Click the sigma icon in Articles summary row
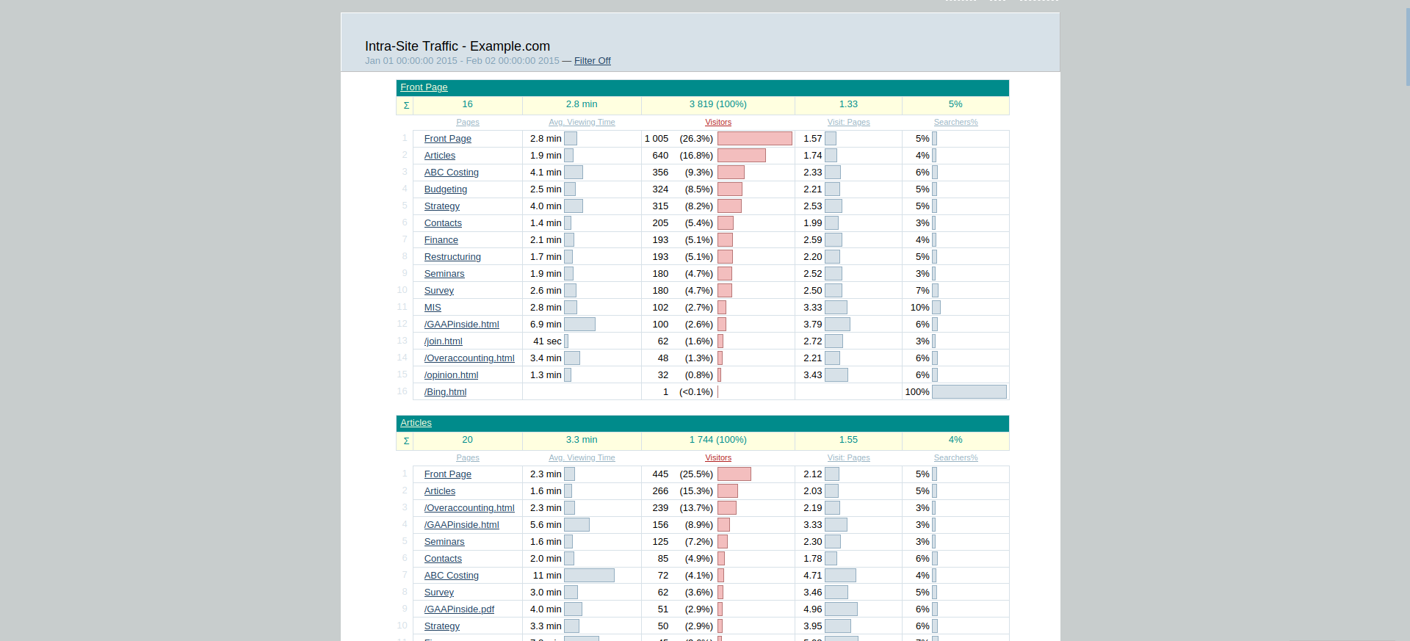 [x=405, y=441]
